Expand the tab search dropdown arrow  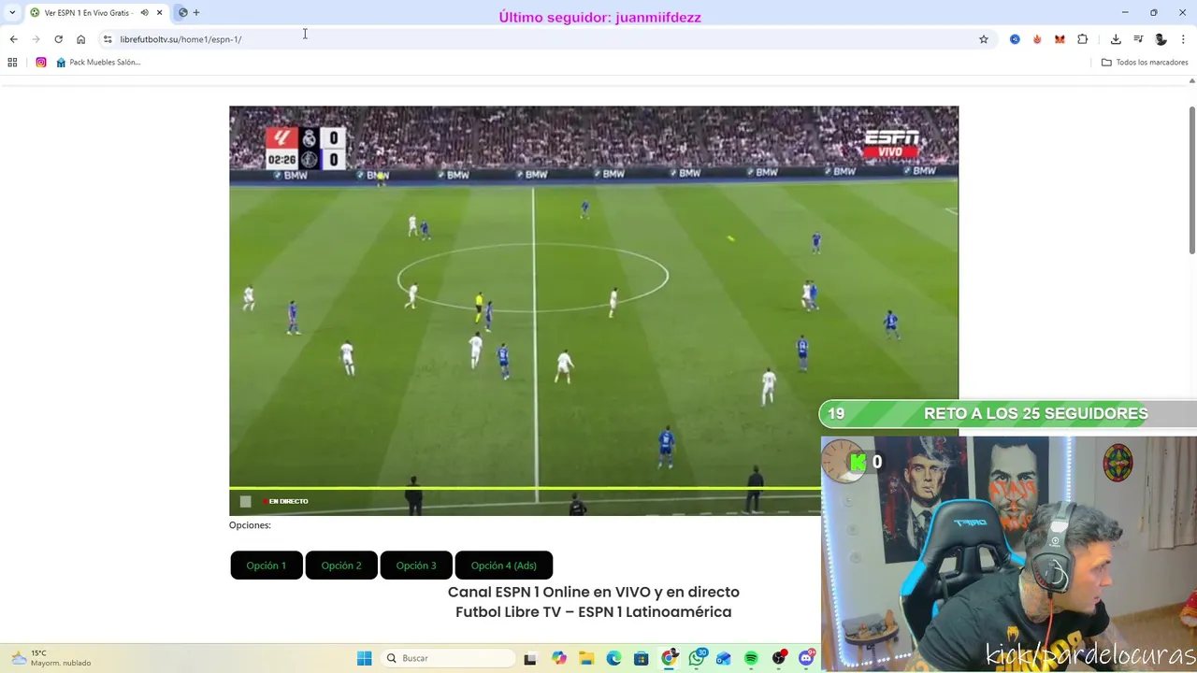click(12, 13)
